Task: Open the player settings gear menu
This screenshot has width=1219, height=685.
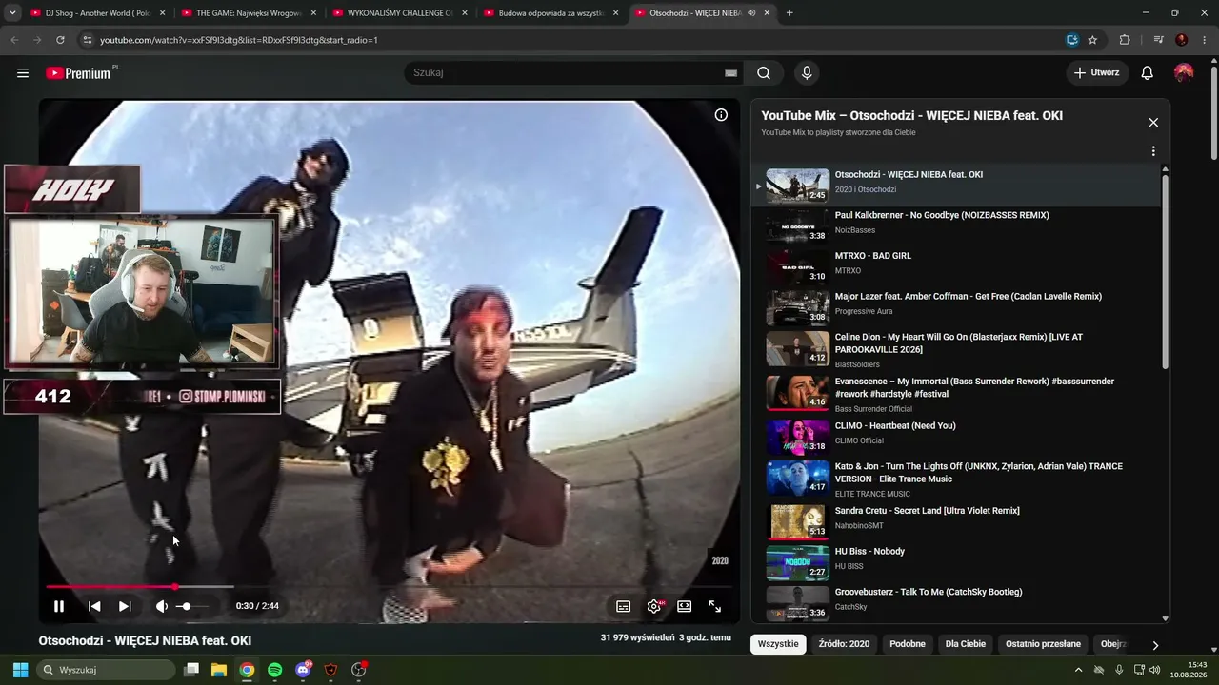Action: point(654,606)
